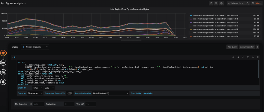Viewport: 264px width, 112px height.
Task: Toggle Convert time filters to UTC switch
Action: (70, 93)
